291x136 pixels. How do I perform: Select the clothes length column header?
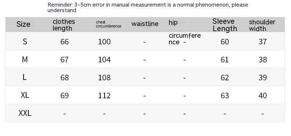click(64, 25)
